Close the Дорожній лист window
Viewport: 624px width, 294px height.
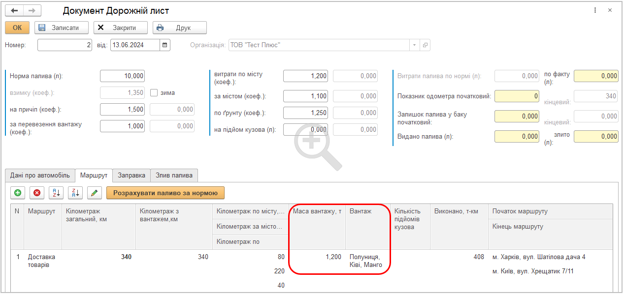[x=610, y=10]
